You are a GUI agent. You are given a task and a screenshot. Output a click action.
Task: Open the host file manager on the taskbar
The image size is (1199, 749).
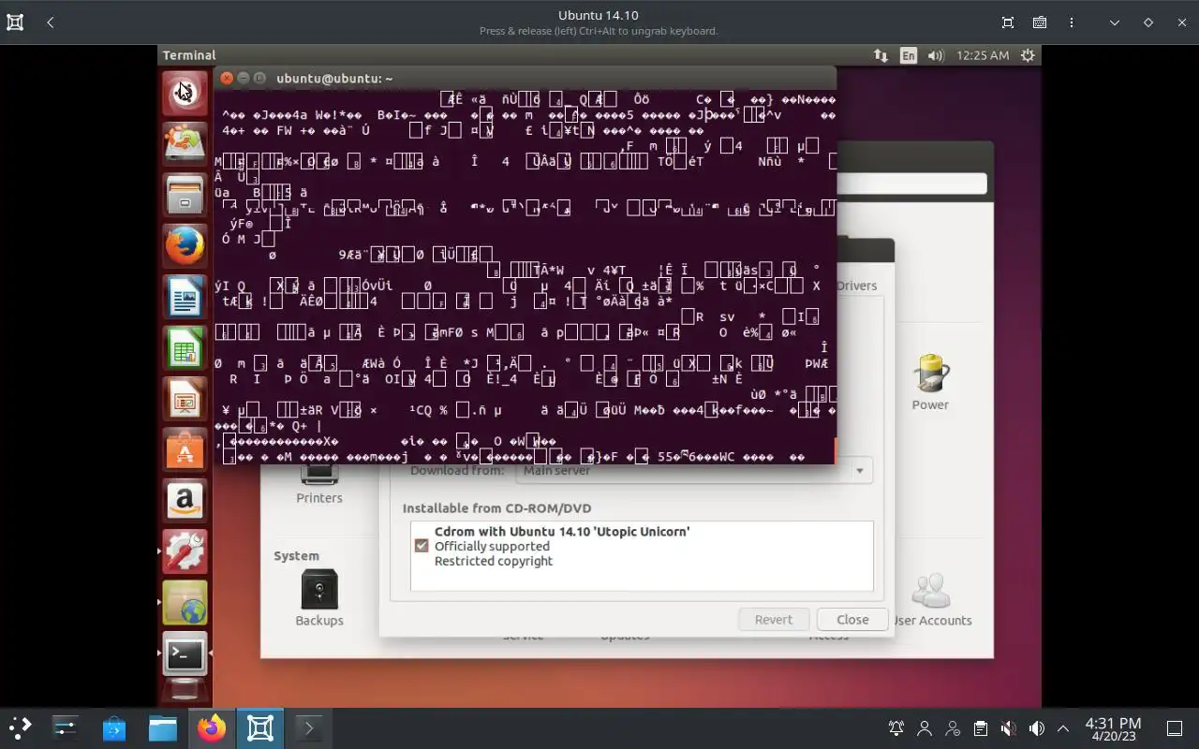coord(163,727)
